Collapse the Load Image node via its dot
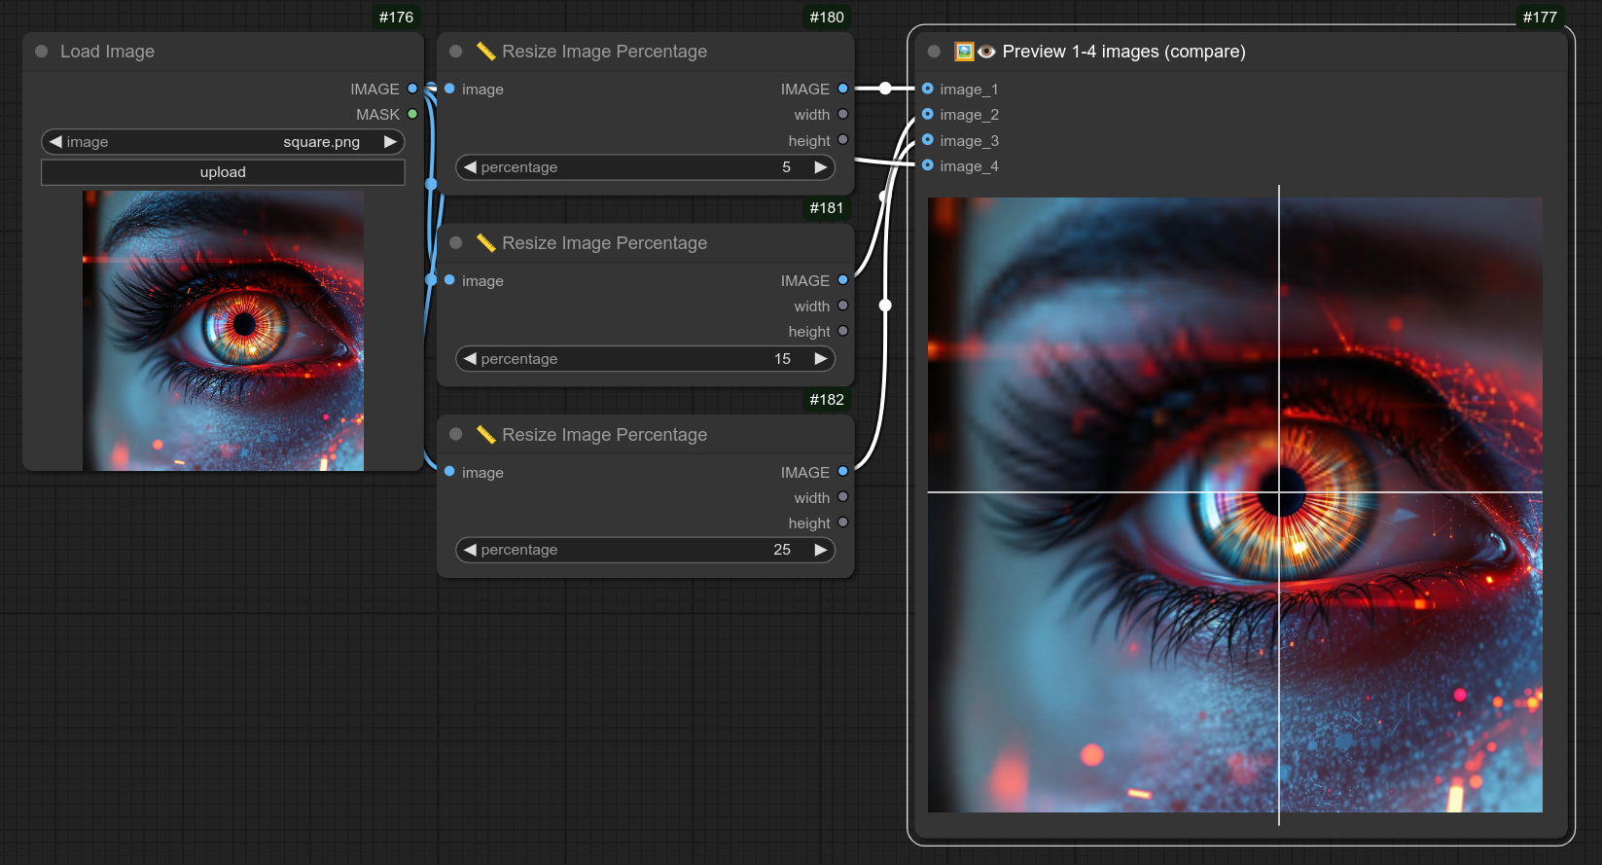 pos(42,52)
